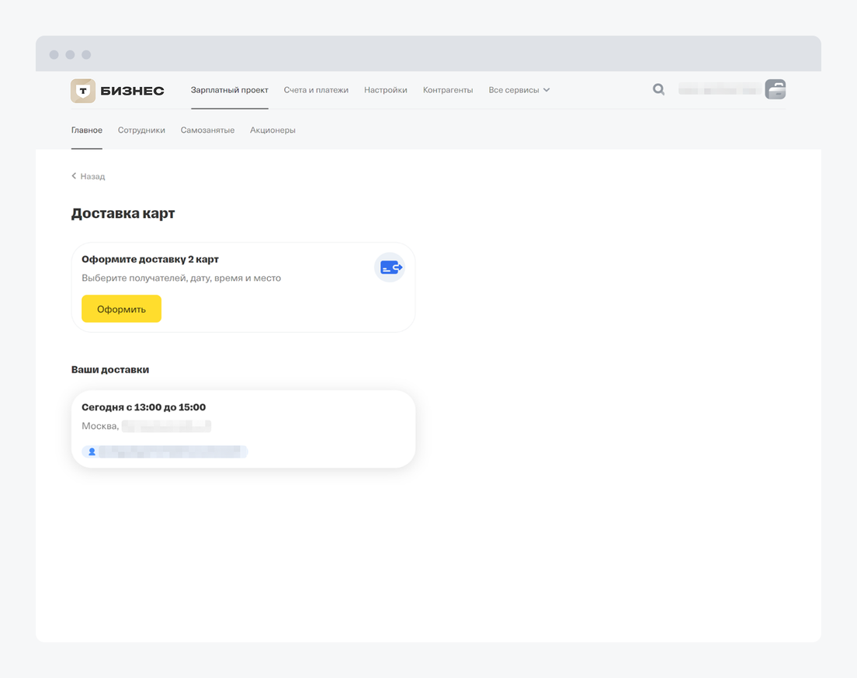Click the leftmost gray window dot
This screenshot has height=678, width=857.
pos(54,55)
